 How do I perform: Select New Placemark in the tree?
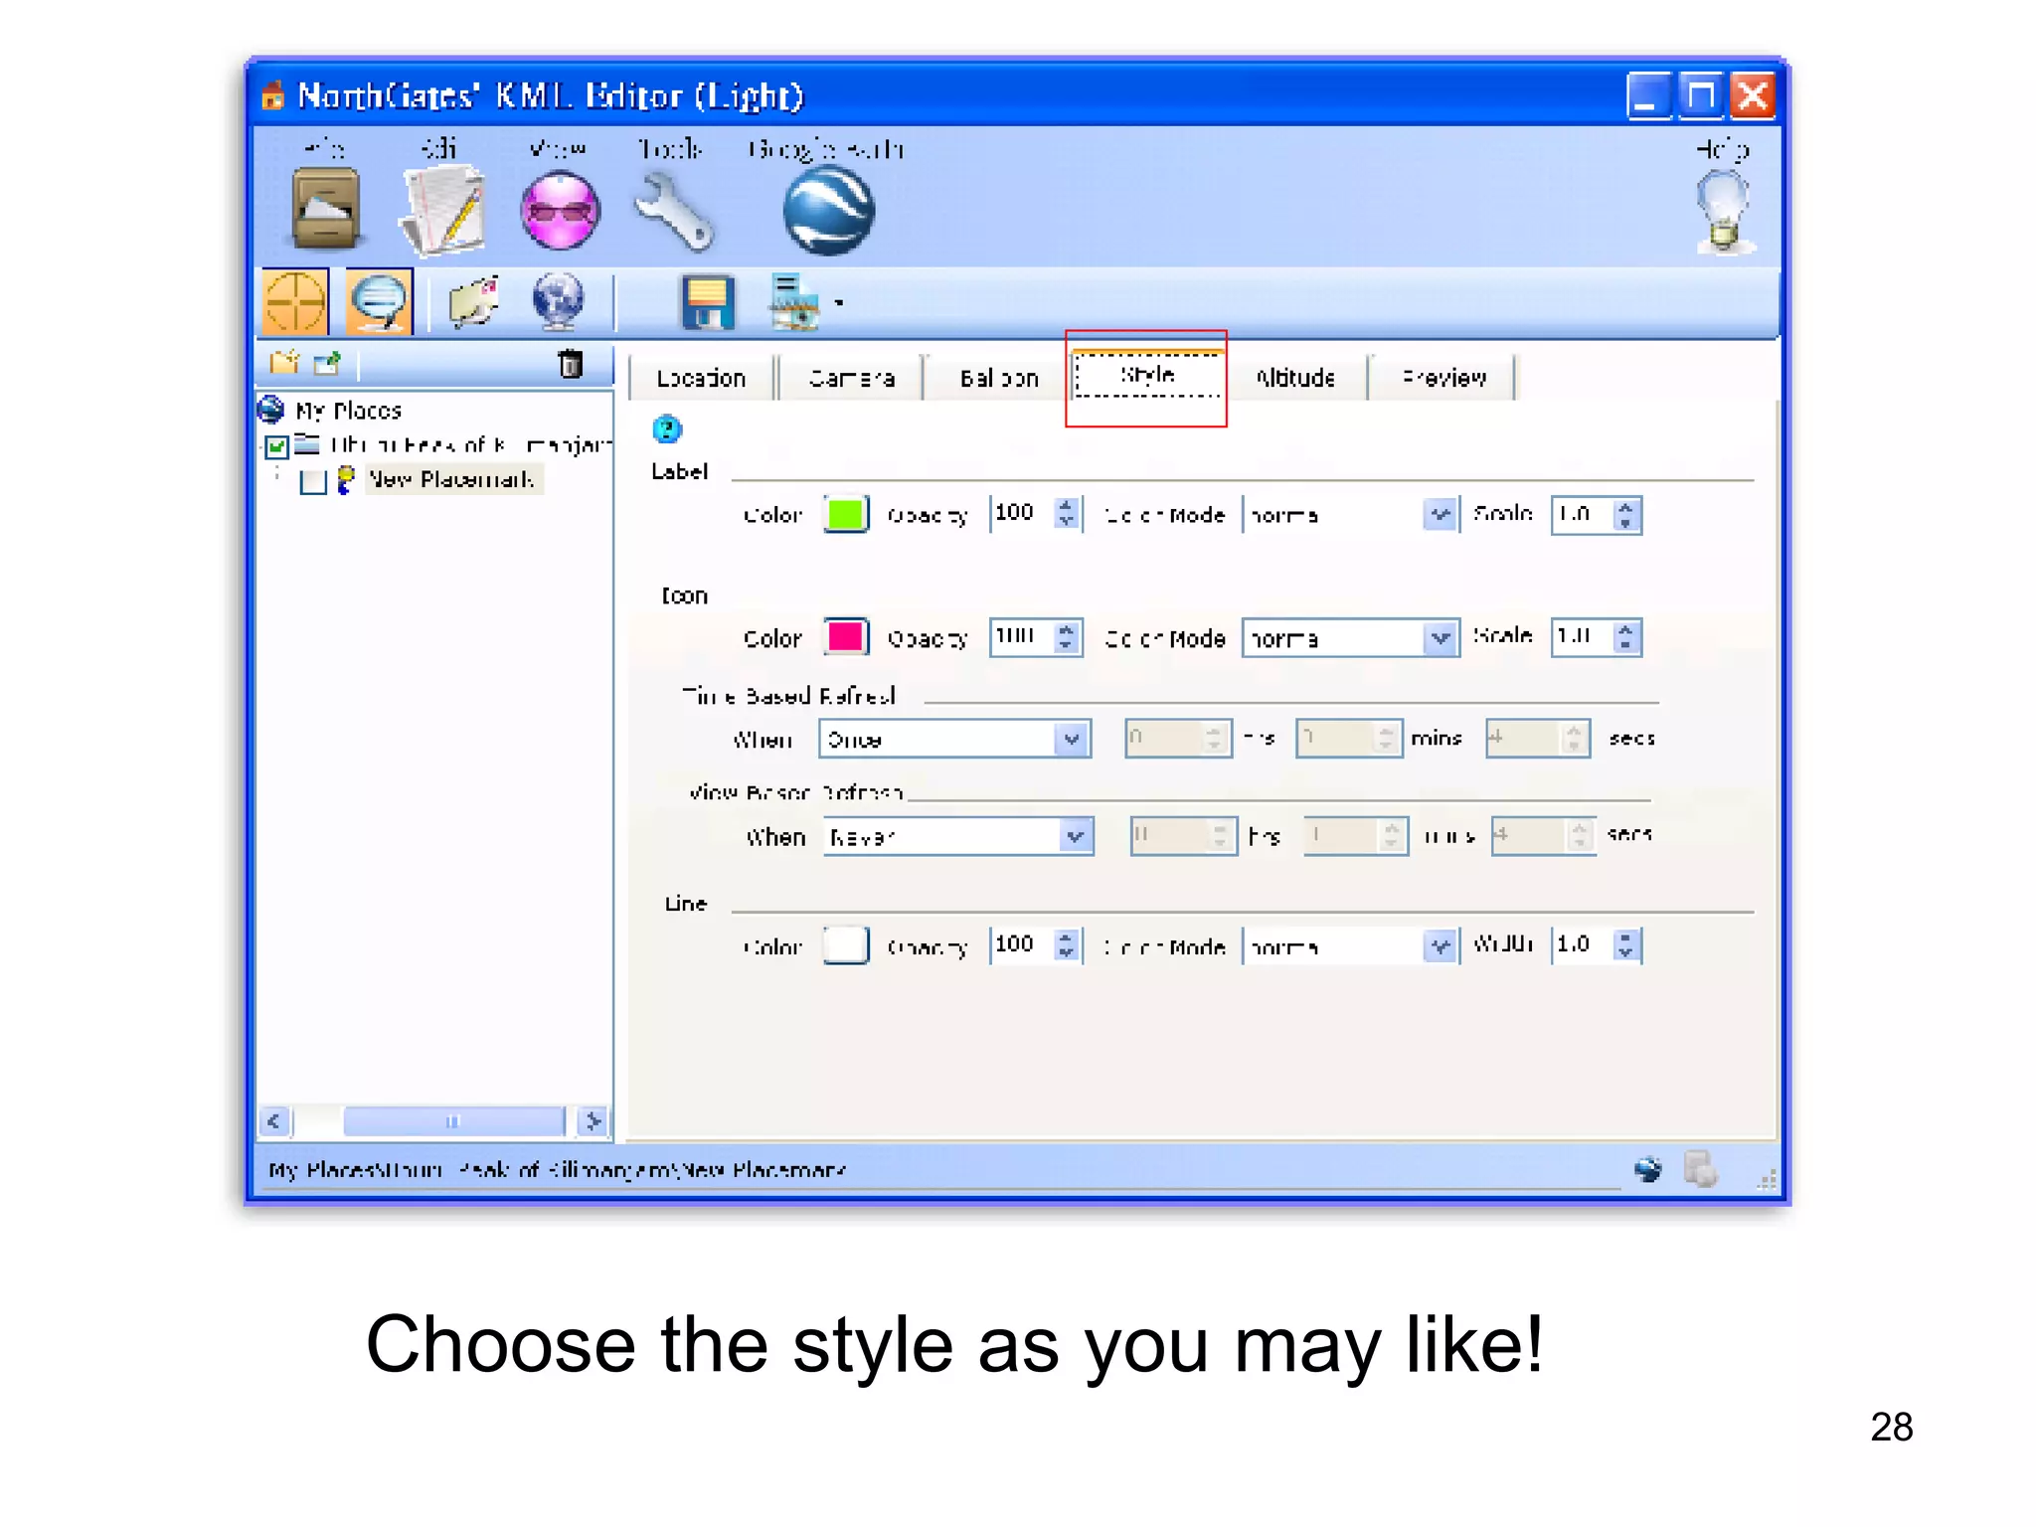click(x=452, y=480)
